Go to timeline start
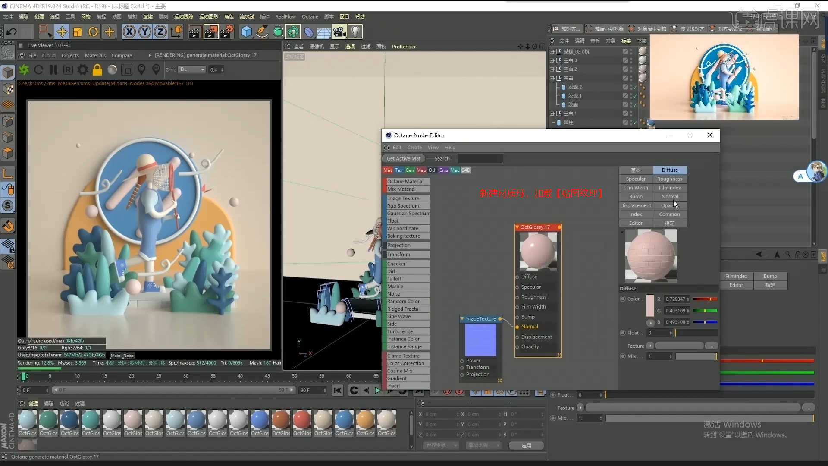This screenshot has width=828, height=466. point(338,390)
